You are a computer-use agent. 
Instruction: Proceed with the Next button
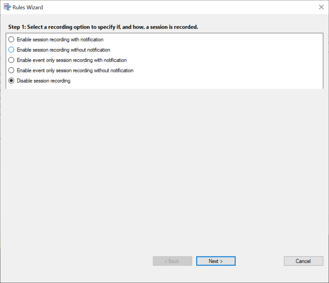click(216, 261)
